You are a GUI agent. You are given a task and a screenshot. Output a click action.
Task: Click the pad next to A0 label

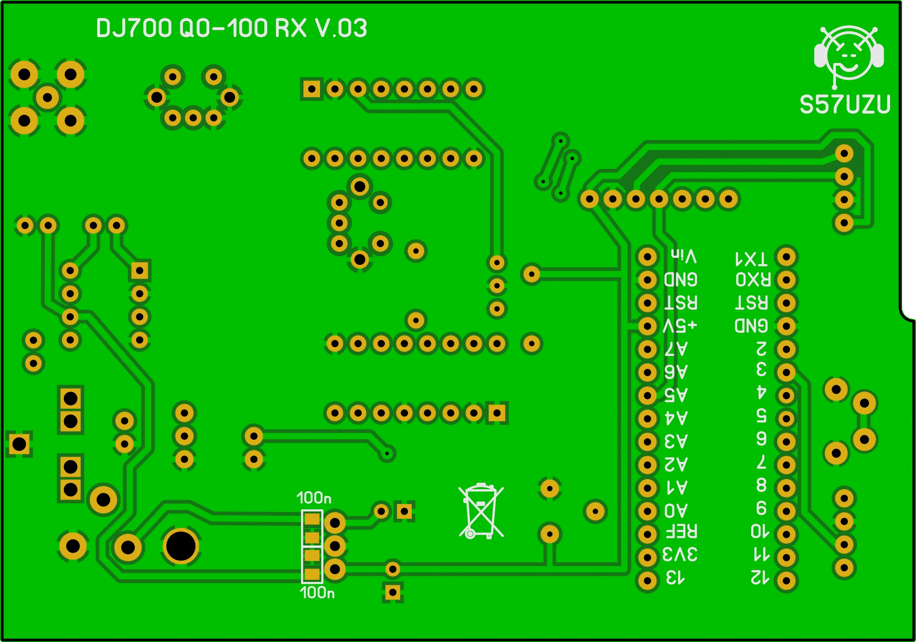647,511
